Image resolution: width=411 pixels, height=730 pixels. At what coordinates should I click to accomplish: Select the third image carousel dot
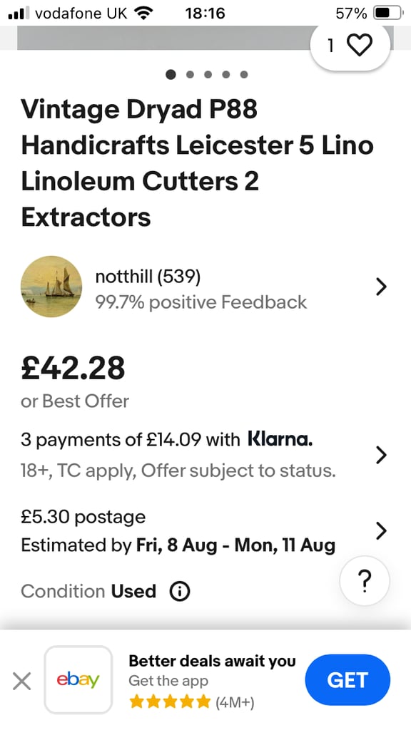point(208,74)
